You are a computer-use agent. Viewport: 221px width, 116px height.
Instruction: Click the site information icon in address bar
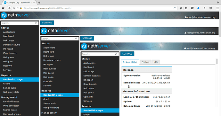point(18,8)
